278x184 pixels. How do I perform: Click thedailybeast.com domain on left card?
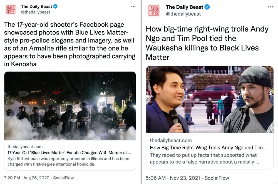25,147
